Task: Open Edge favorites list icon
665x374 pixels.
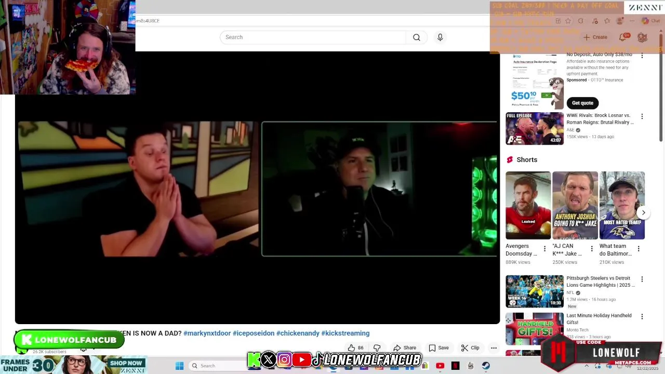Action: point(607,21)
